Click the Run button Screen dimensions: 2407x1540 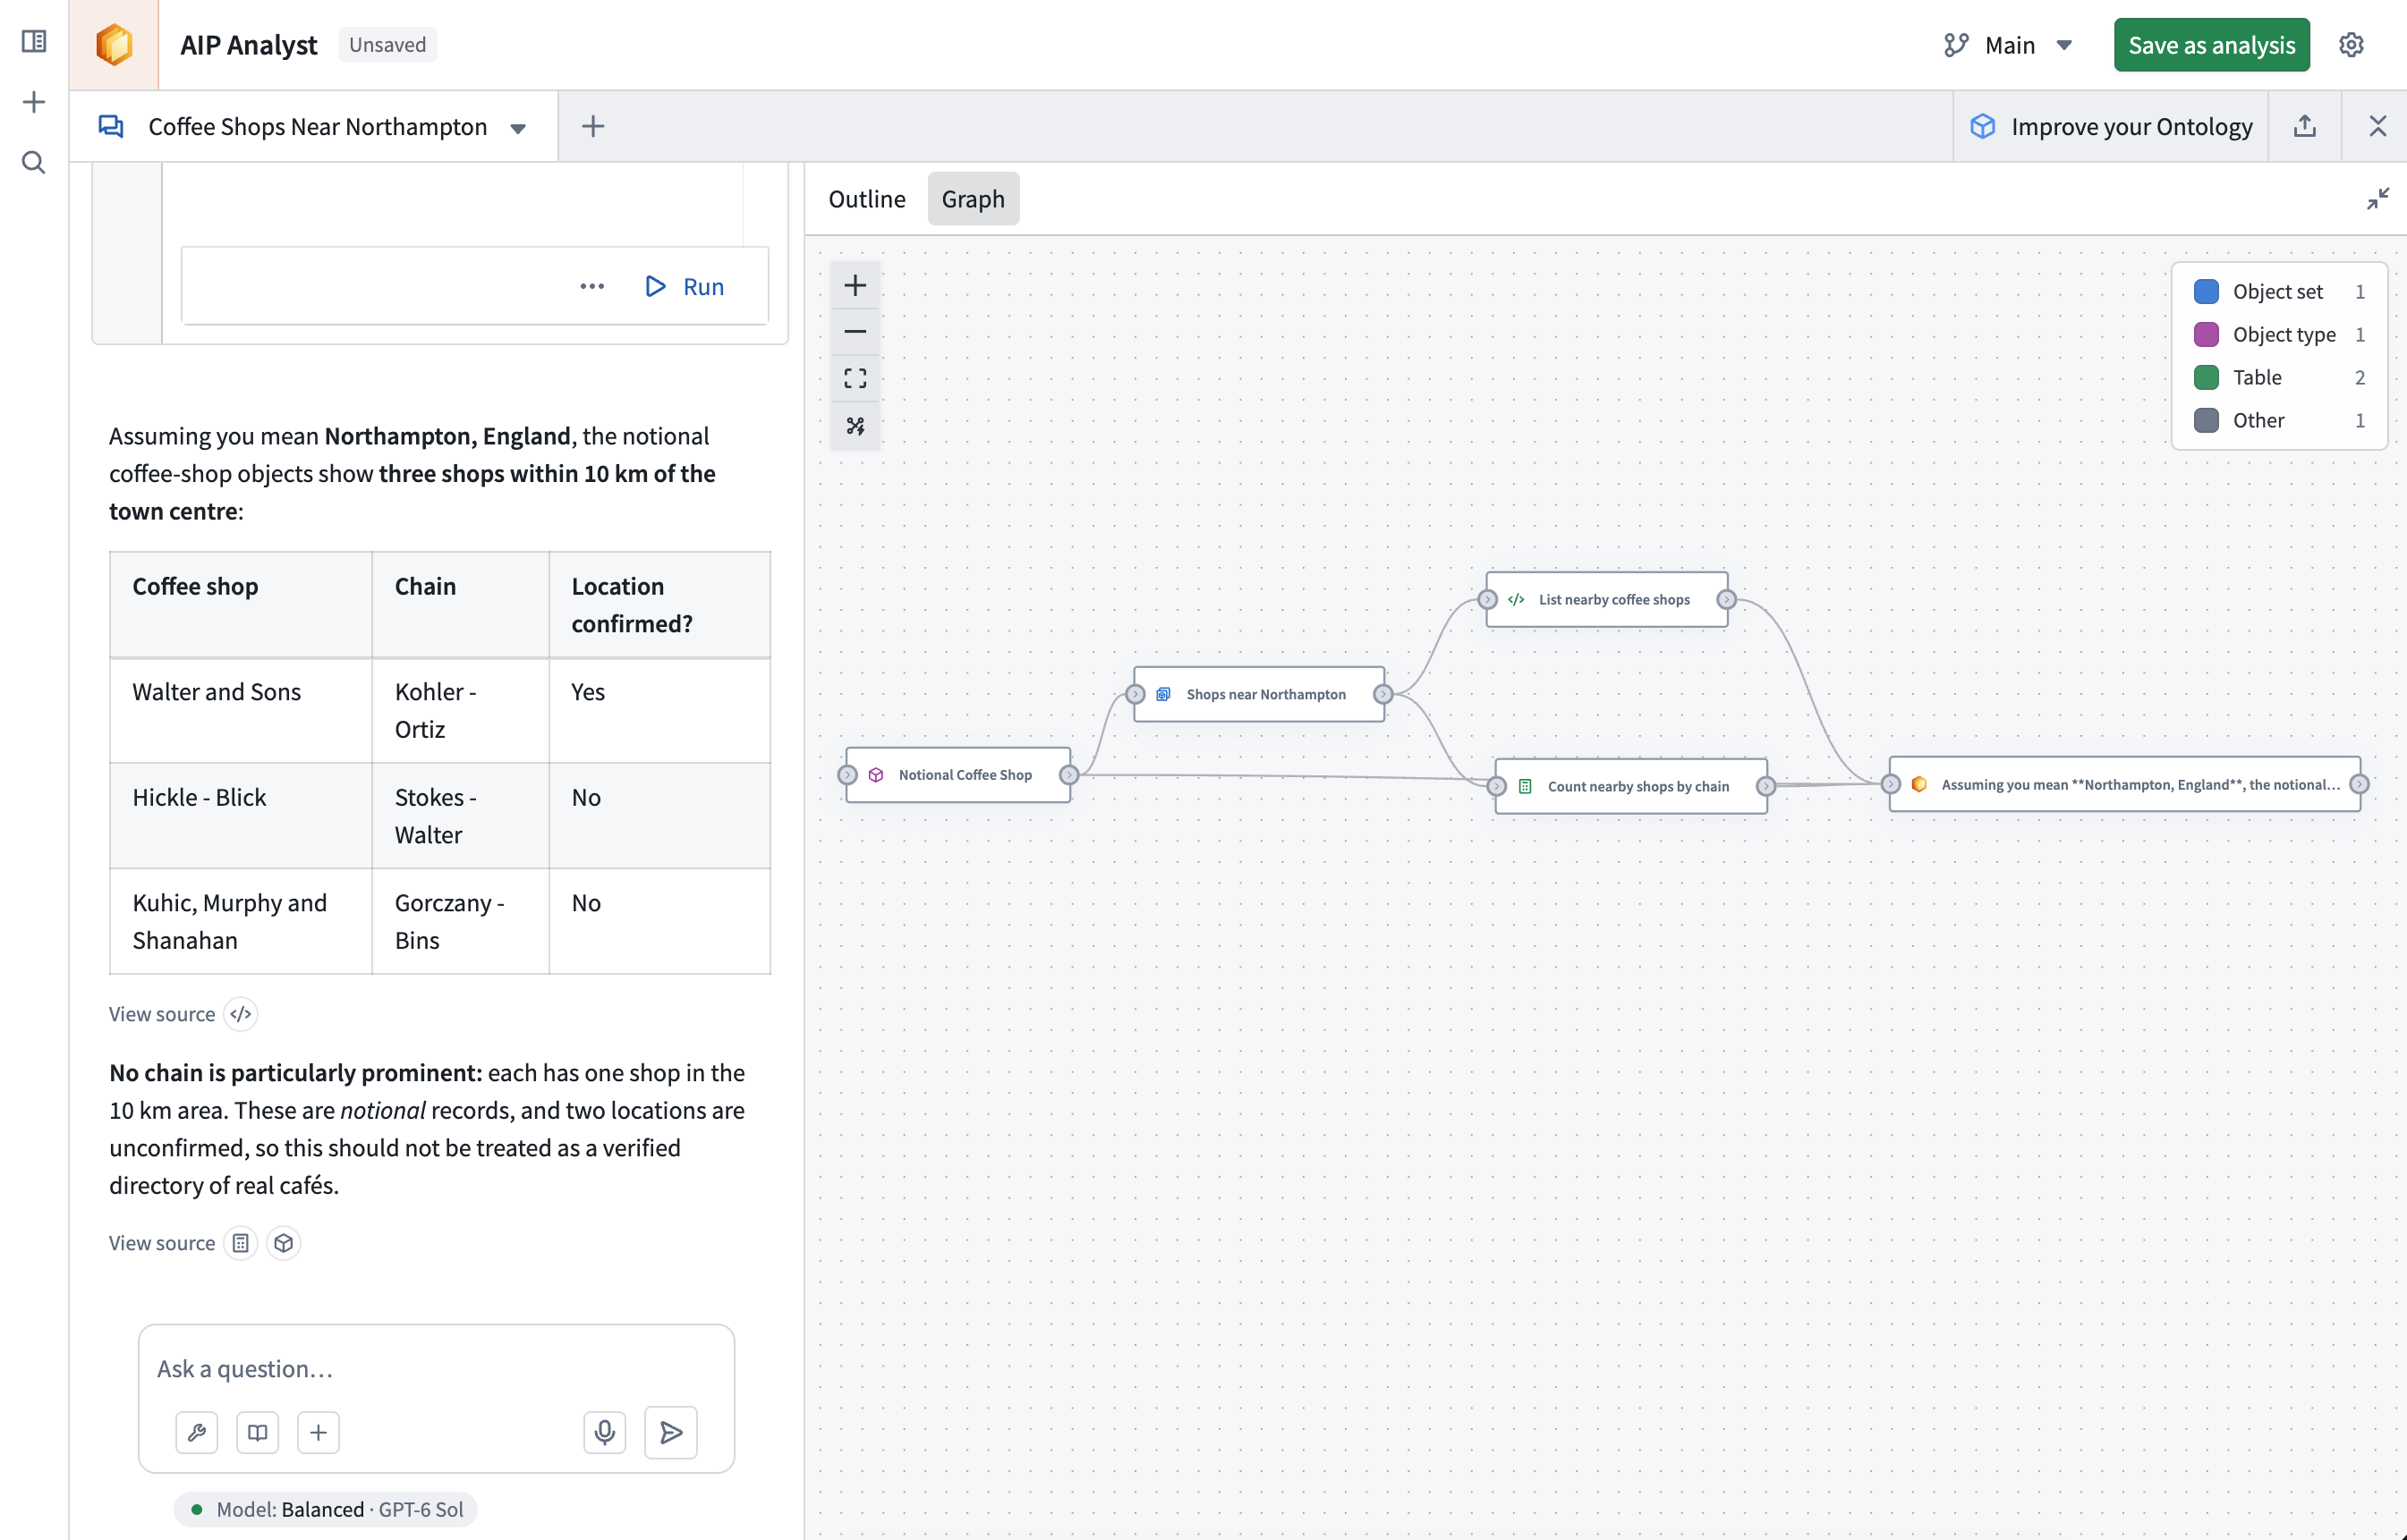[685, 287]
